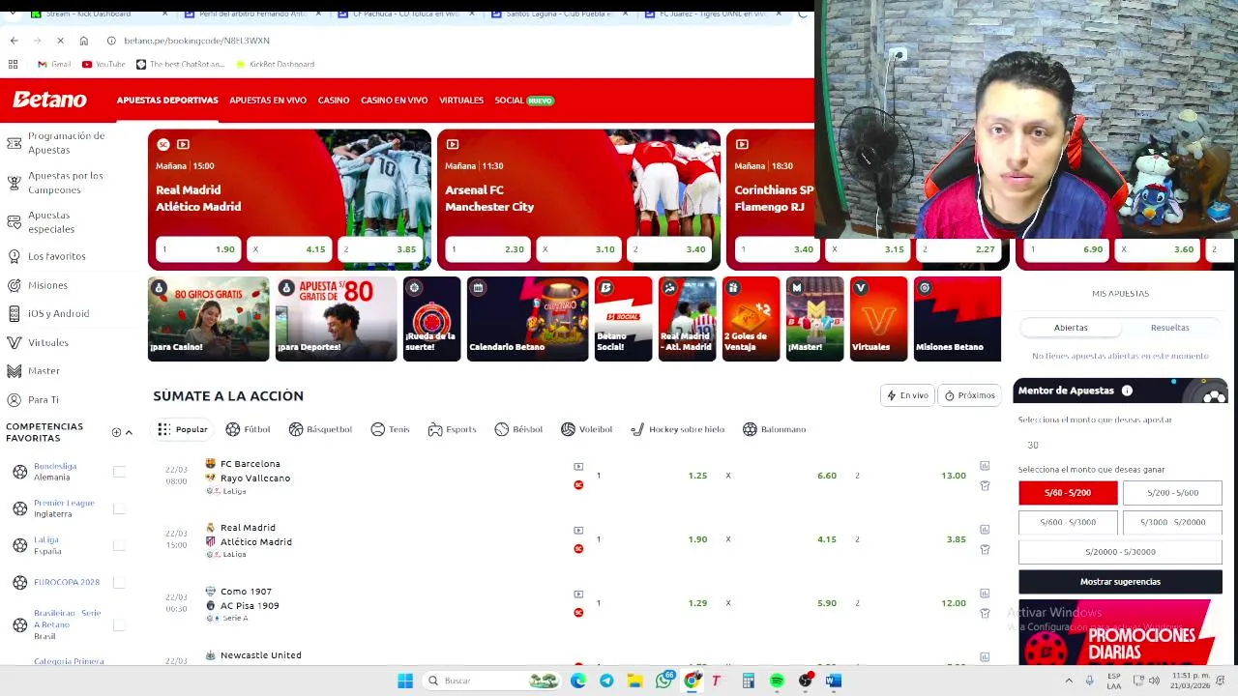
Task: Switch to Stream - Kick Dashboard browser tab
Action: coord(88,14)
